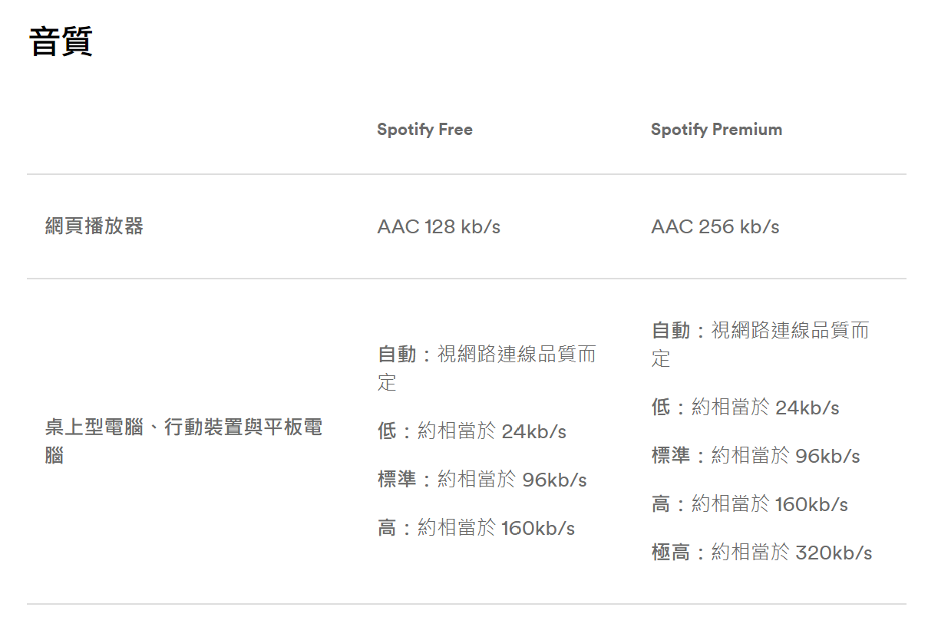Click the AAC 256 kb/s cell

click(715, 227)
